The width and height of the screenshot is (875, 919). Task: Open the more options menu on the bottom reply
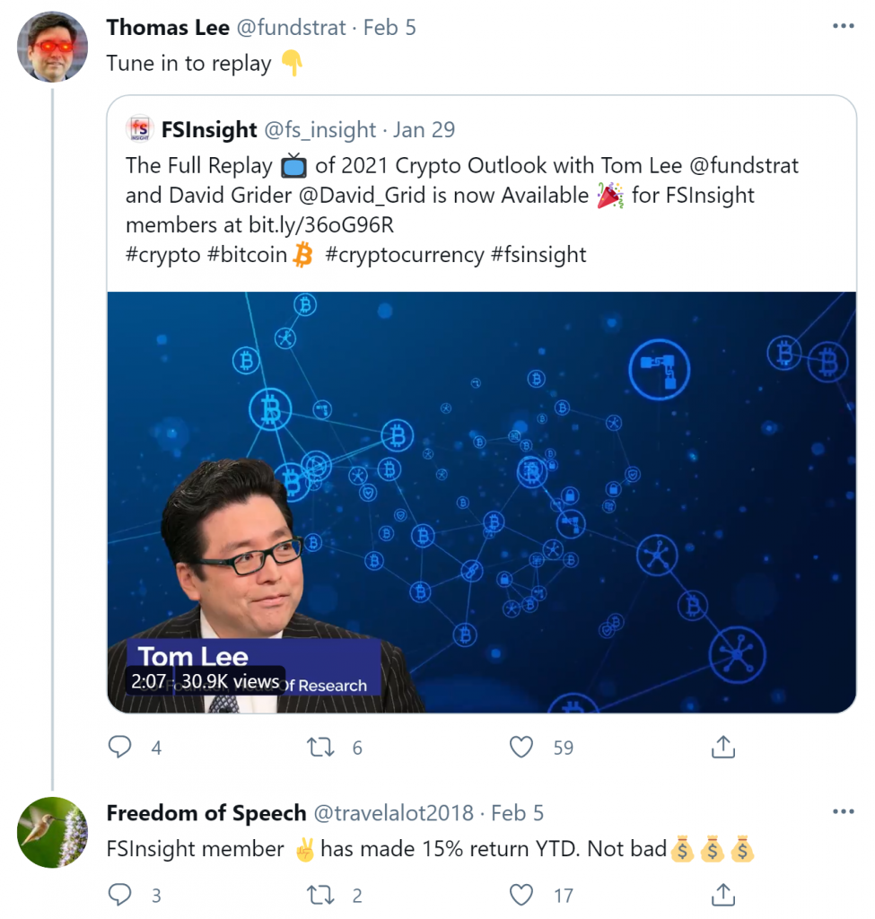[x=843, y=813]
